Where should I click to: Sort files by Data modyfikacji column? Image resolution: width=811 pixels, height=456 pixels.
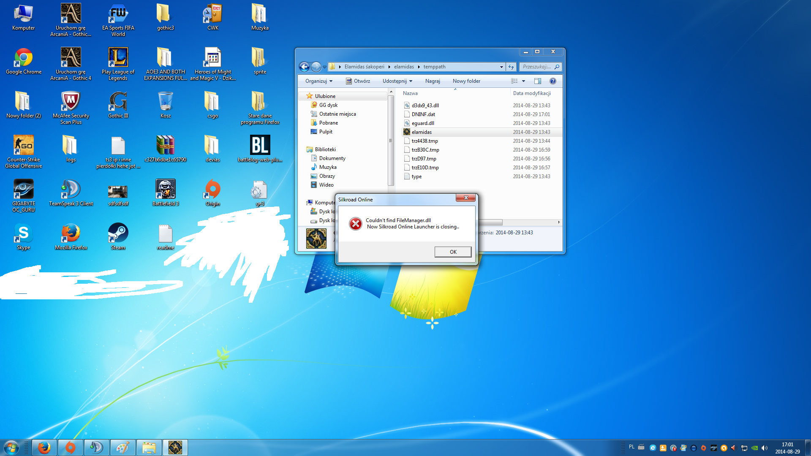coord(536,93)
